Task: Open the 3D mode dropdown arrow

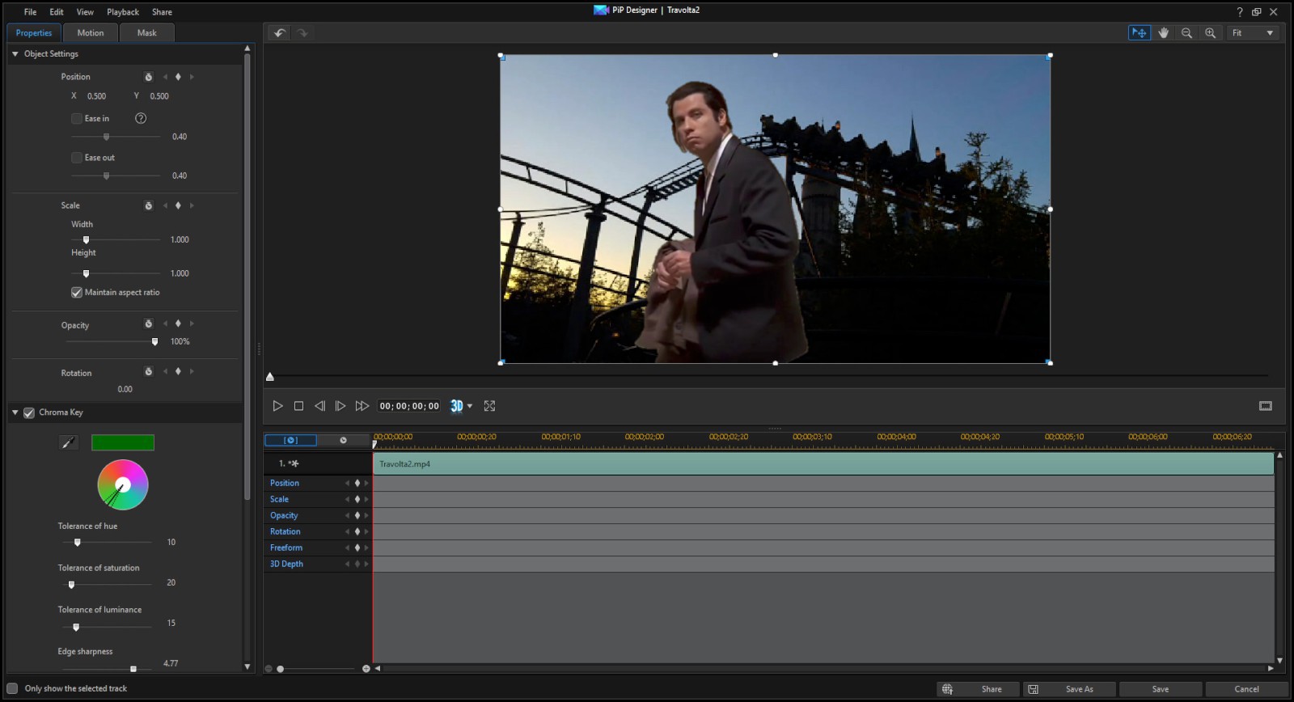Action: coord(470,406)
